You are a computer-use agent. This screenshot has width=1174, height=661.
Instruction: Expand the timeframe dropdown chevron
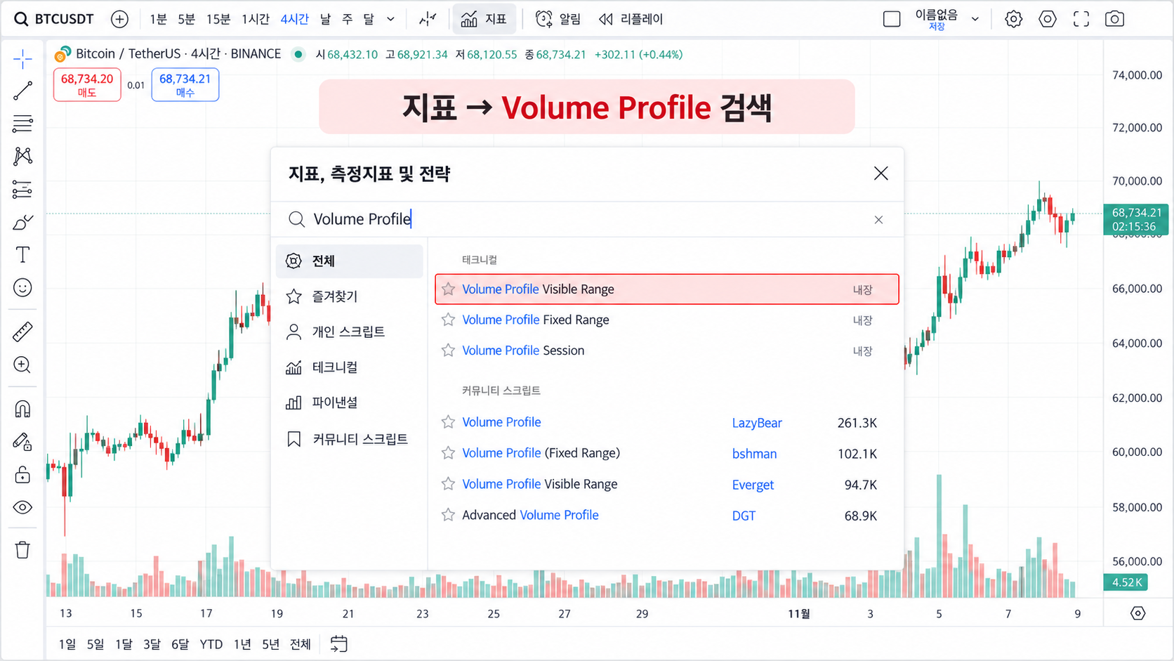click(x=391, y=19)
